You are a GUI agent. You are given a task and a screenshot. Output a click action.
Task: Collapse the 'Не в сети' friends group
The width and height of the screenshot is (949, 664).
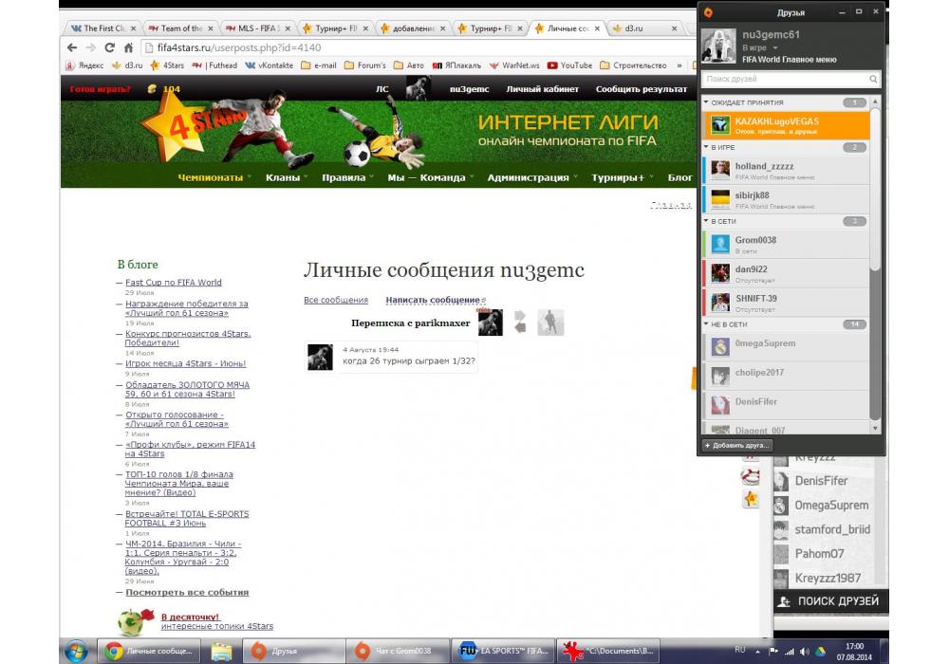tap(707, 324)
